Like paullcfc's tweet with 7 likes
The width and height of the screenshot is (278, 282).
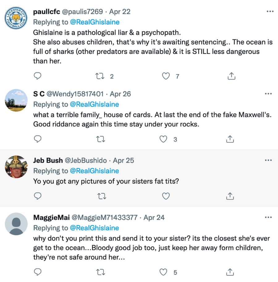(x=166, y=76)
